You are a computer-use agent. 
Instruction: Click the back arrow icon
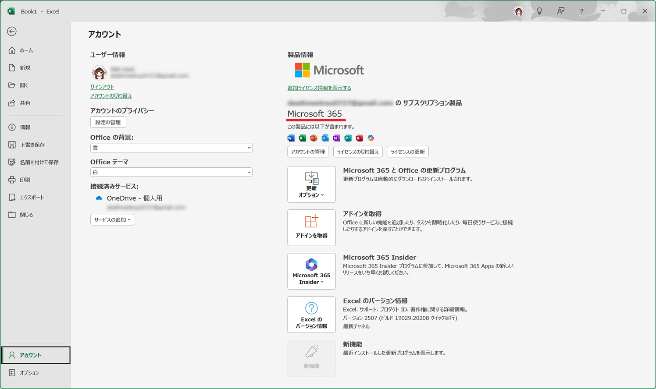(12, 31)
